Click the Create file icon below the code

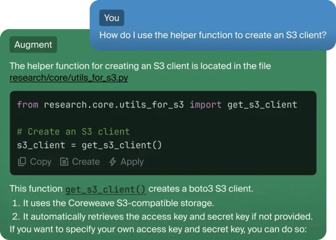[x=64, y=162]
